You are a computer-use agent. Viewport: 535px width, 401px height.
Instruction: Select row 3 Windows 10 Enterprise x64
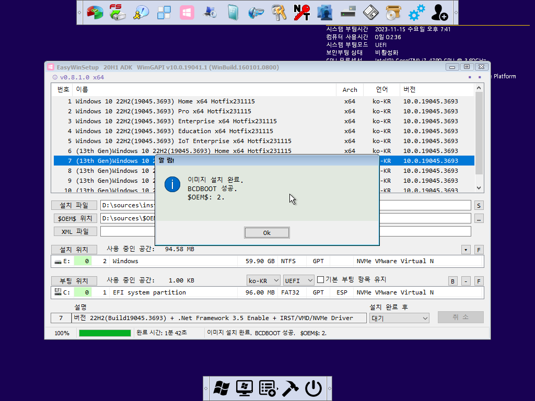click(264, 121)
